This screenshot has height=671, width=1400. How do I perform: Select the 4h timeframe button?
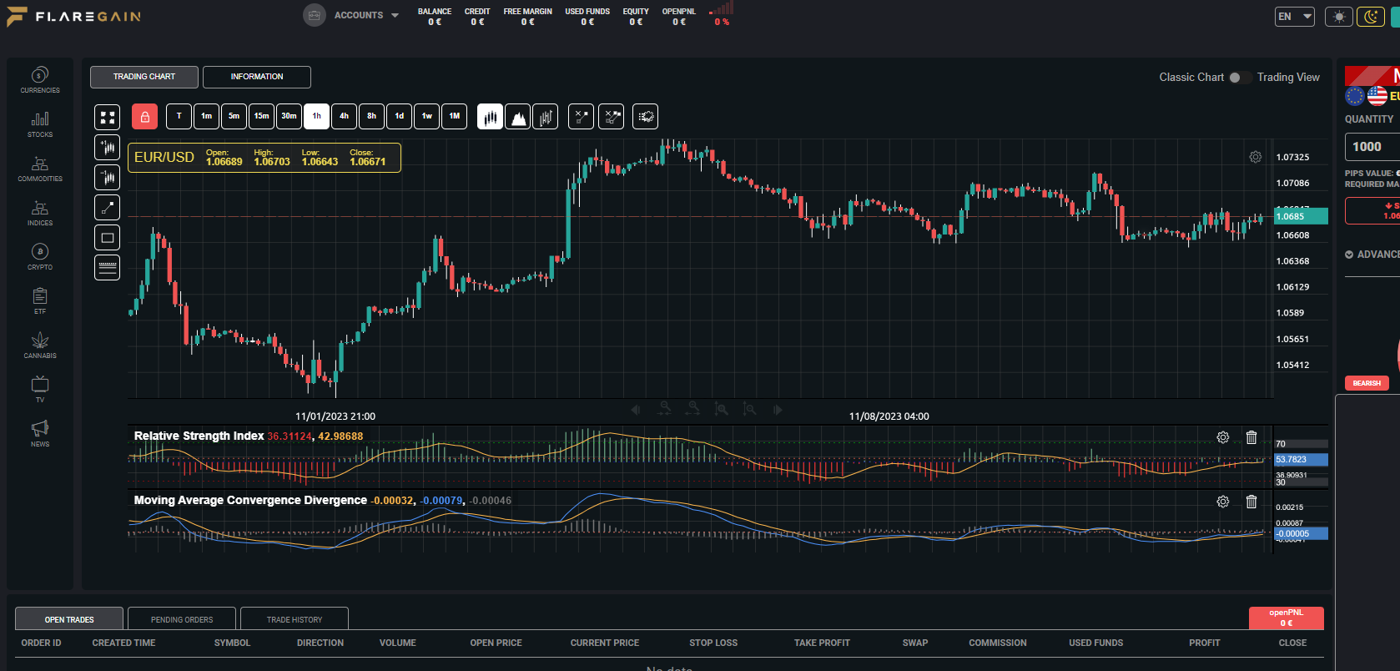(344, 117)
